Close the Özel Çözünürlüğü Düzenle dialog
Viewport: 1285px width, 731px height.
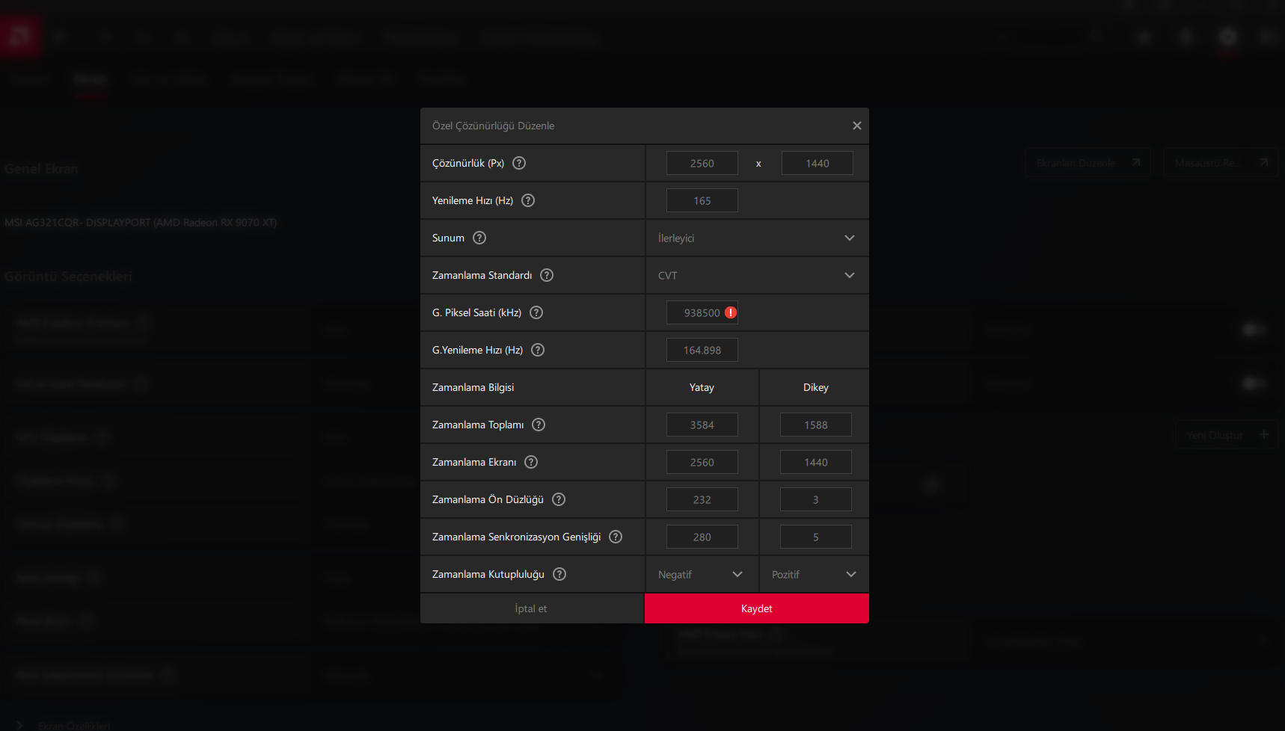click(857, 126)
